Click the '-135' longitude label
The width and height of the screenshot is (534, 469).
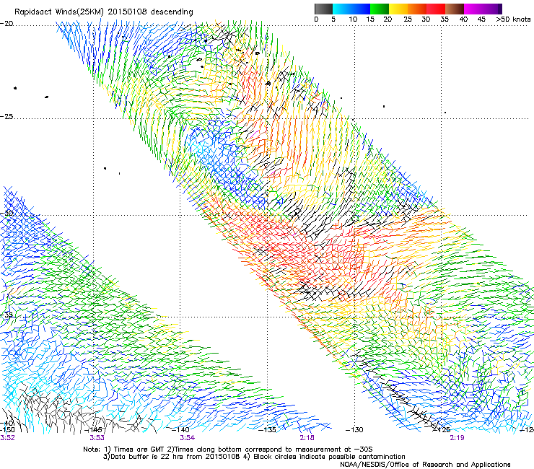pyautogui.click(x=268, y=430)
